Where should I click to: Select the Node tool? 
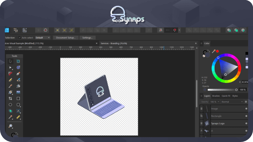coord(10,68)
